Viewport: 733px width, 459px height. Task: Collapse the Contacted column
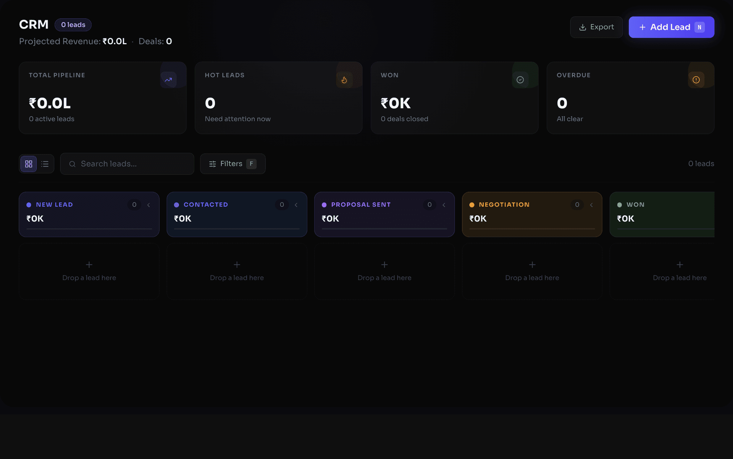click(x=296, y=205)
